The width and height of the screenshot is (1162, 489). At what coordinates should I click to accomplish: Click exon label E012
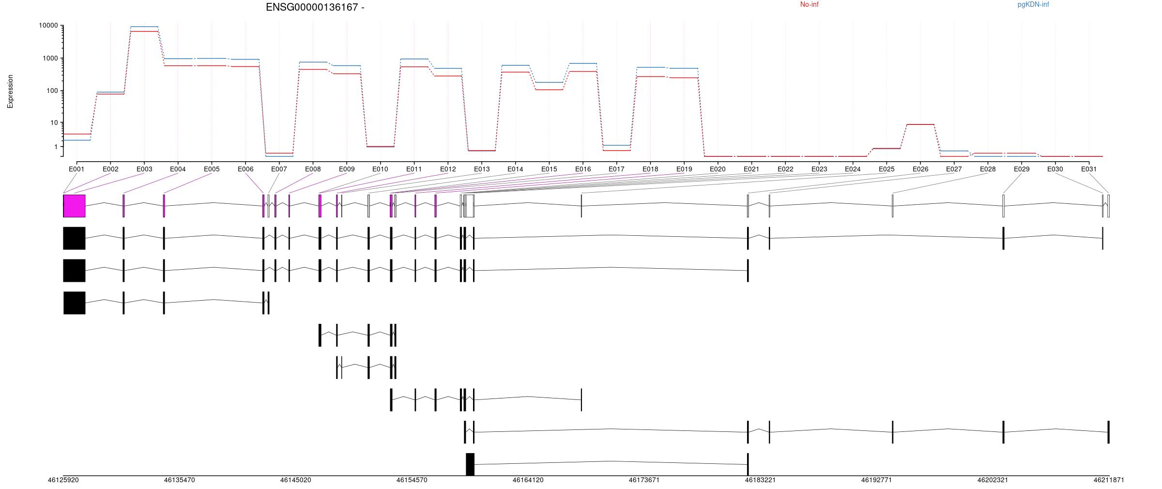(448, 169)
